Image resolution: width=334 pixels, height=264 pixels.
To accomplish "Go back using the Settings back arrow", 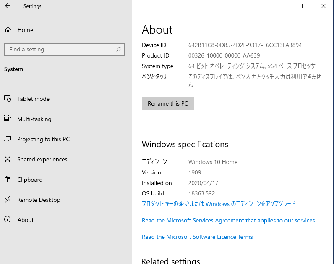I will 8,6.
